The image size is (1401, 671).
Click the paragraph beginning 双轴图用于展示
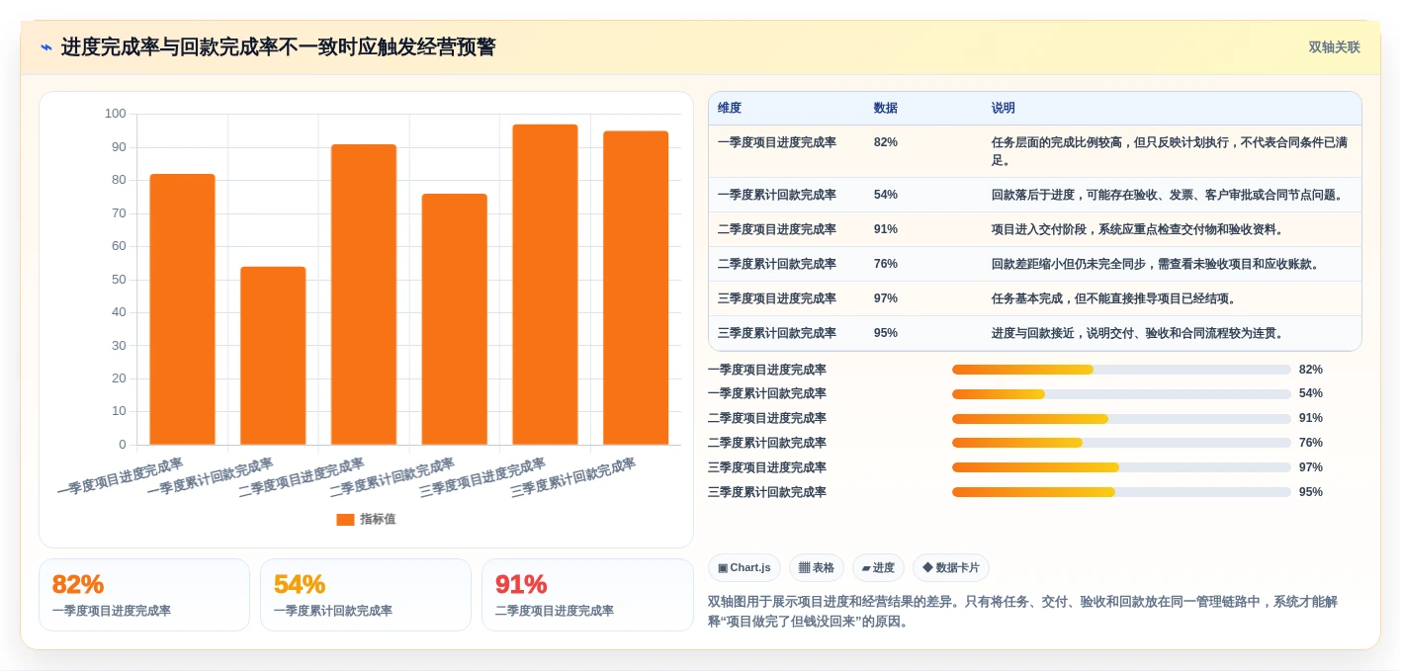point(1023,612)
